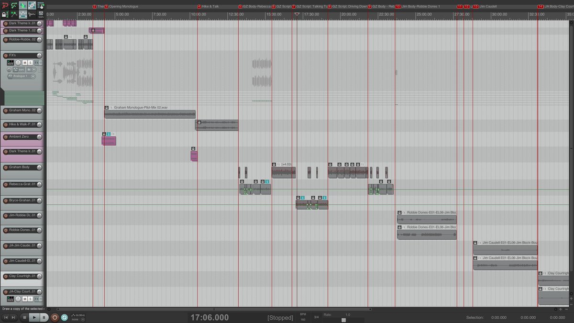Pause playback in transport
Image resolution: width=574 pixels, height=323 pixels.
click(44, 317)
